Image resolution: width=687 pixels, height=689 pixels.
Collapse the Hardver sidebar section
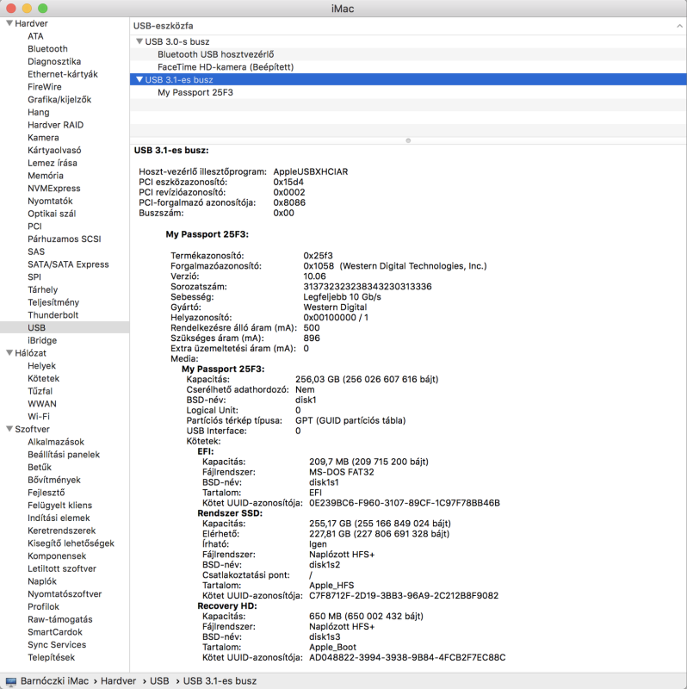(x=9, y=23)
